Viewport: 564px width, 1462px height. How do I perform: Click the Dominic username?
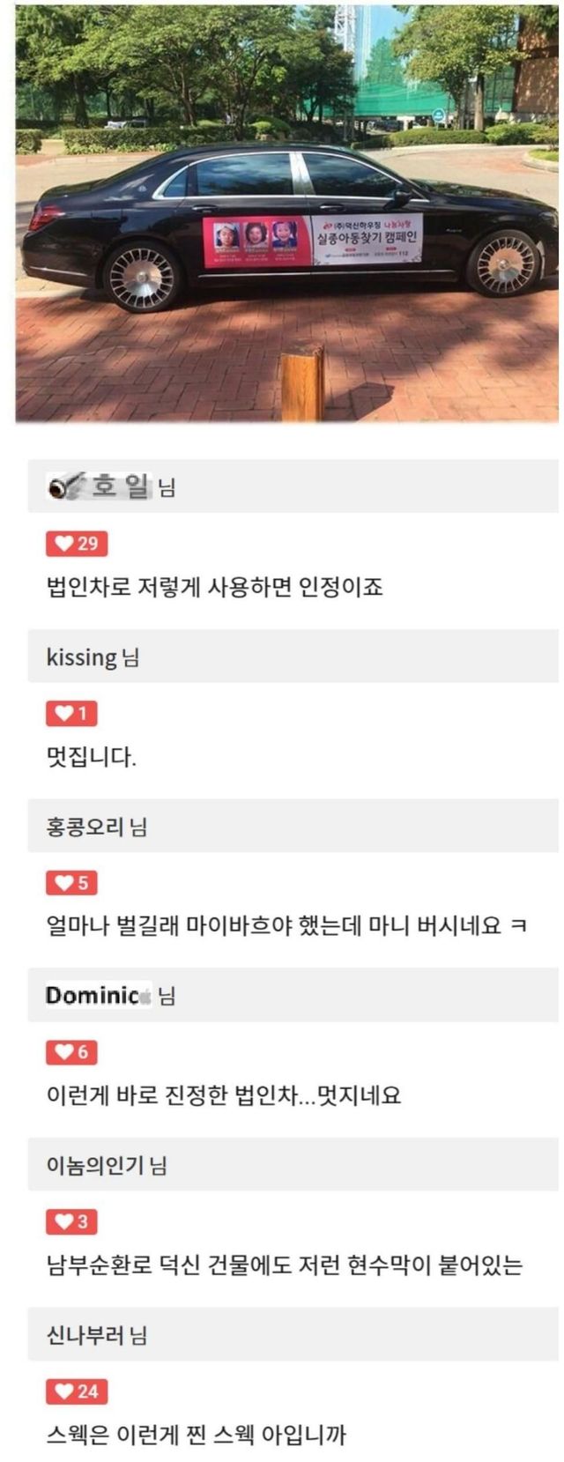point(93,996)
